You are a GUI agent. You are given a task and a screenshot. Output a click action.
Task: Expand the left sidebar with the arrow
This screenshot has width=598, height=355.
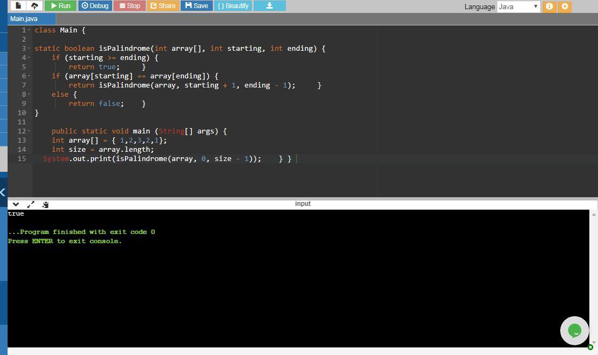(3, 192)
